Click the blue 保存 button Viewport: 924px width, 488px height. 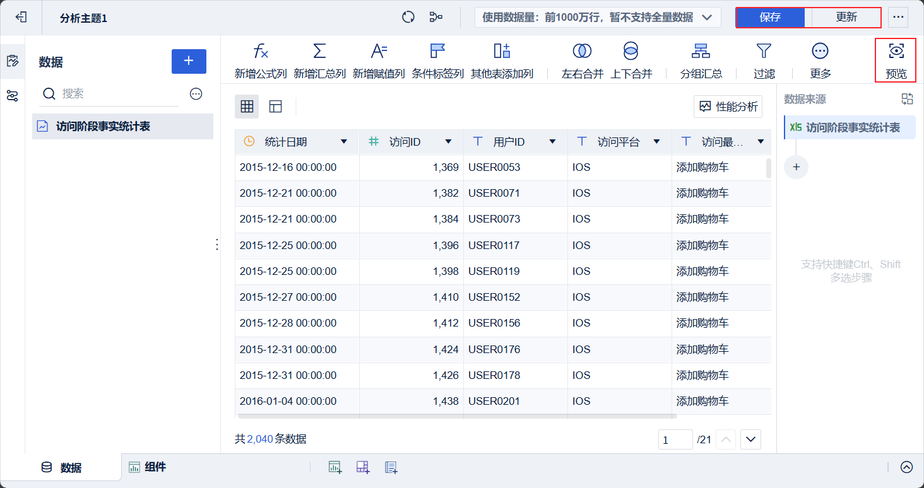point(770,18)
